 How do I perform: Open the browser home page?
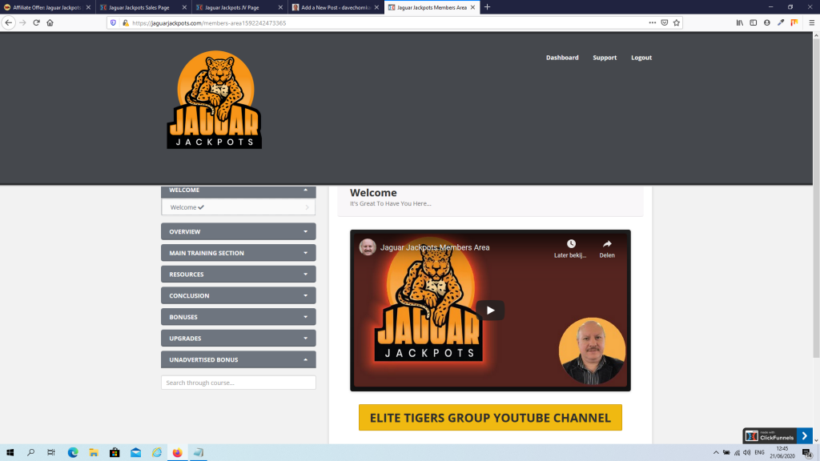(50, 23)
